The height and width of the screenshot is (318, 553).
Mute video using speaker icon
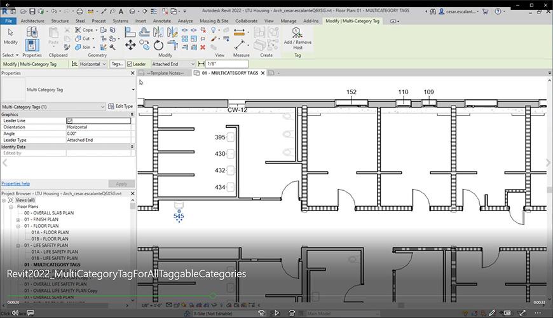point(15,313)
